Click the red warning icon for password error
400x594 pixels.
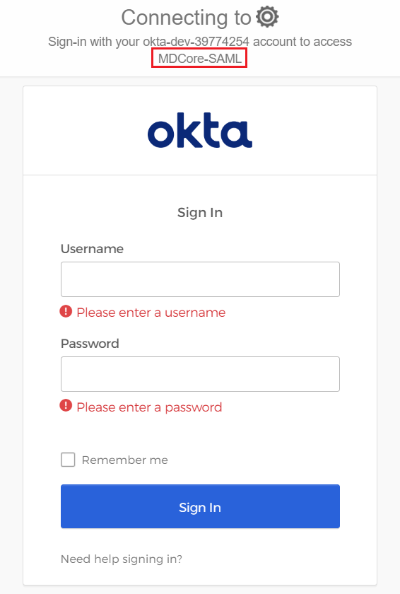(66, 406)
